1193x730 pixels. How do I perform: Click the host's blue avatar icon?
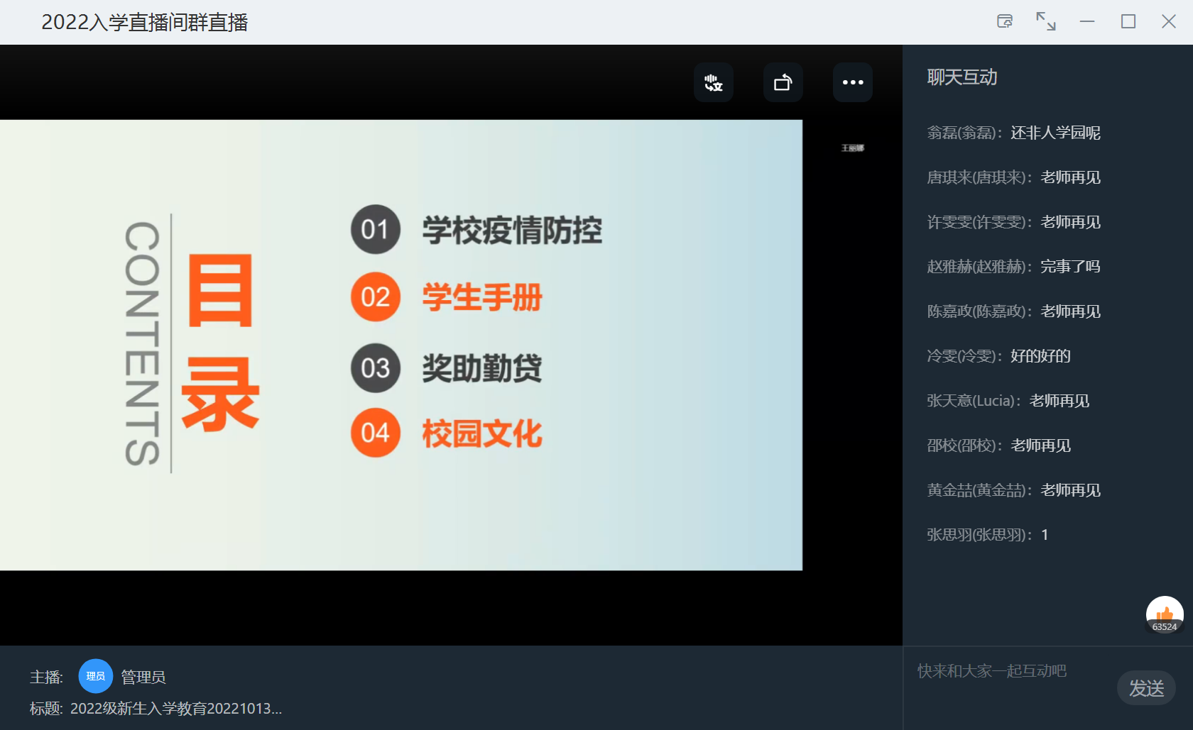pos(95,676)
